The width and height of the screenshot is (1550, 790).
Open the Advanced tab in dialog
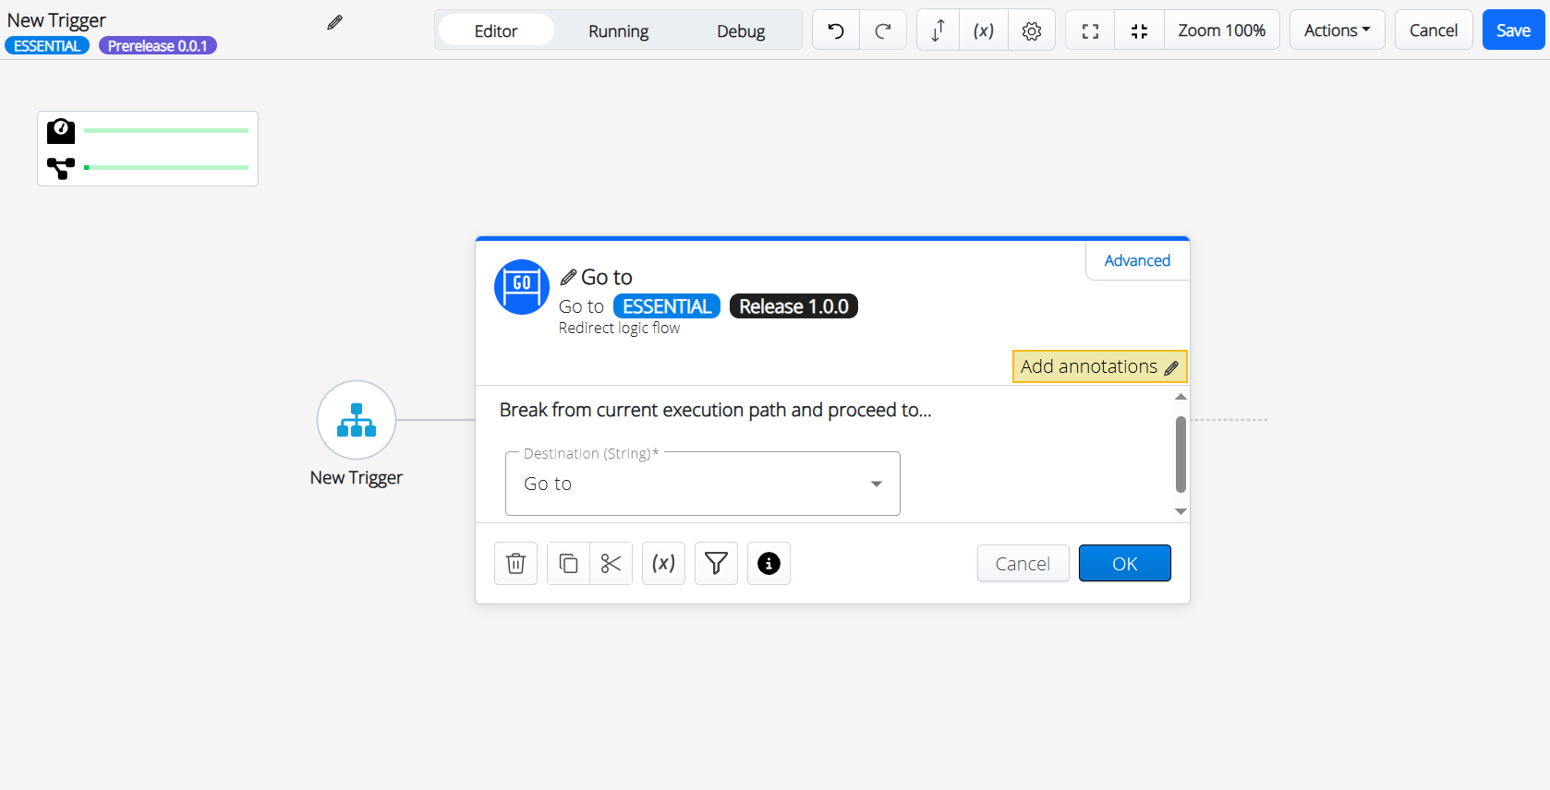click(x=1137, y=260)
